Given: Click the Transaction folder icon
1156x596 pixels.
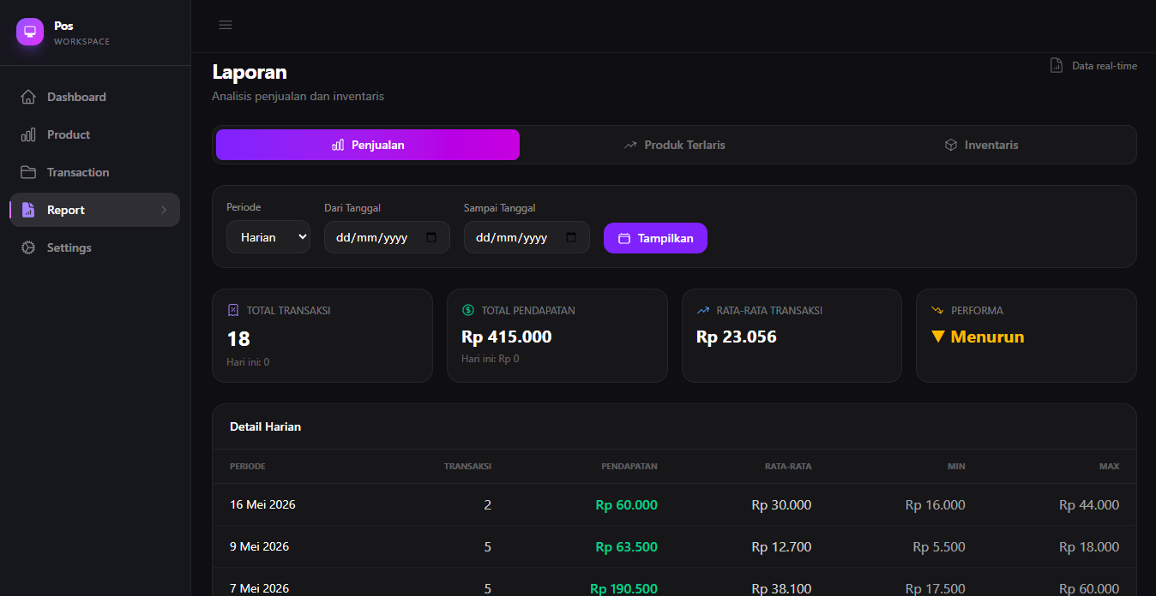Looking at the screenshot, I should 28,172.
